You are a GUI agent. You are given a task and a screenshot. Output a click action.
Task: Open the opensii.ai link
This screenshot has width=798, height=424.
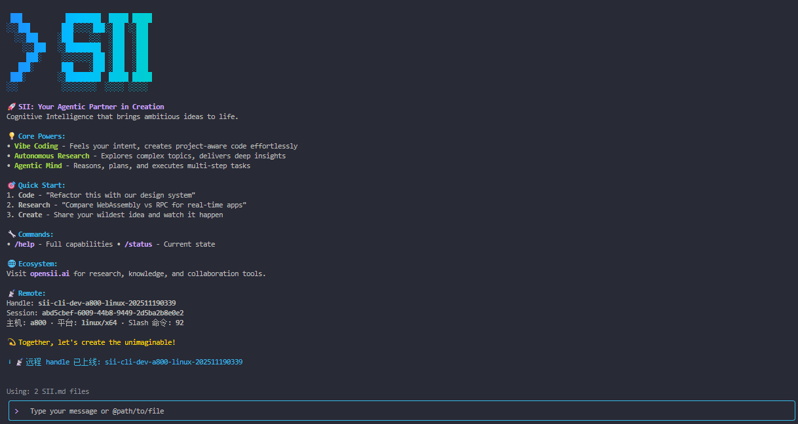pyautogui.click(x=50, y=274)
